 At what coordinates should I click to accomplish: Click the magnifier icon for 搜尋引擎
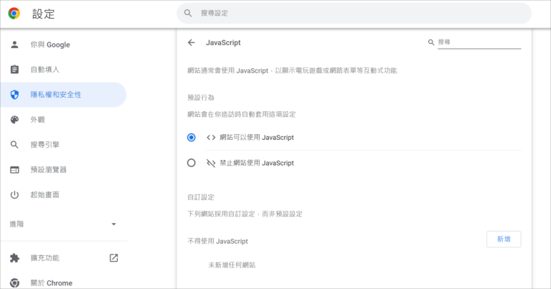point(14,145)
